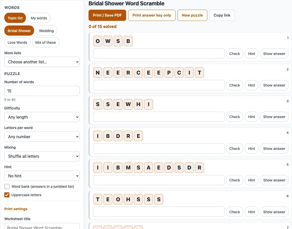
Task: Select the Topic list tab
Action: [x=15, y=18]
